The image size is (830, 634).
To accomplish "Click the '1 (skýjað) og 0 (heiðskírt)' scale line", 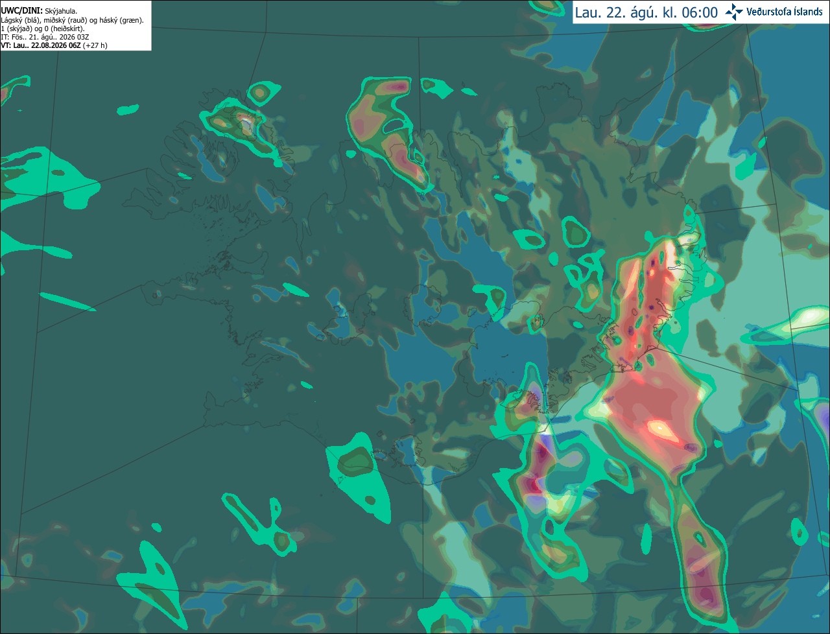I will point(43,29).
